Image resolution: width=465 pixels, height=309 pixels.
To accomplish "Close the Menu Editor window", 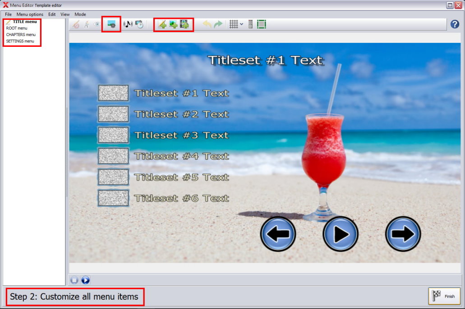I will [x=459, y=5].
